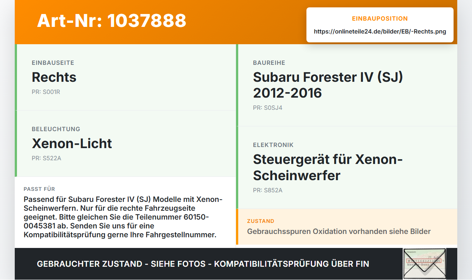Select the value Xenon-Licht
Viewport: 472px width, 280px height.
(x=72, y=143)
